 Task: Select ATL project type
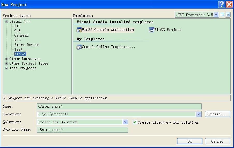pos(17,26)
